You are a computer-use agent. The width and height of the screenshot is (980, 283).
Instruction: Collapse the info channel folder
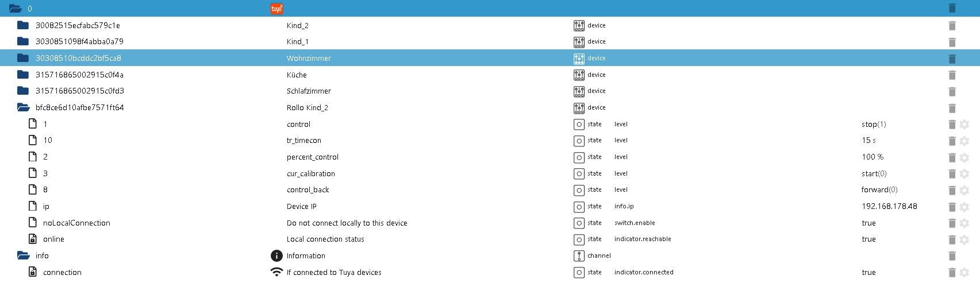[23, 256]
